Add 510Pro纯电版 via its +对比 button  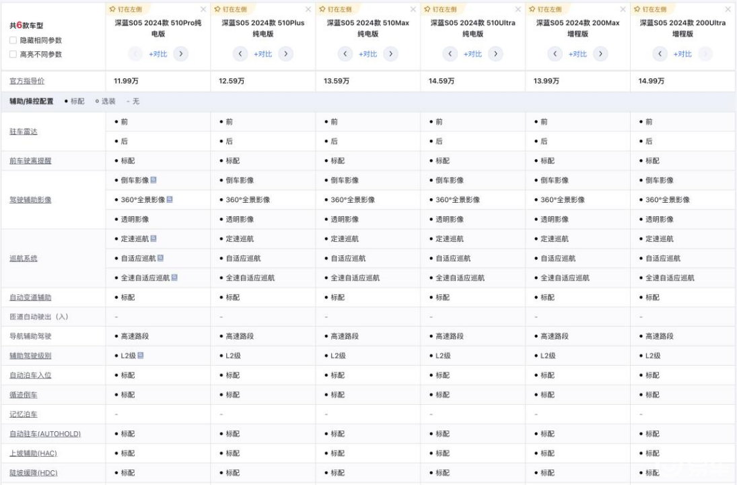pyautogui.click(x=158, y=54)
